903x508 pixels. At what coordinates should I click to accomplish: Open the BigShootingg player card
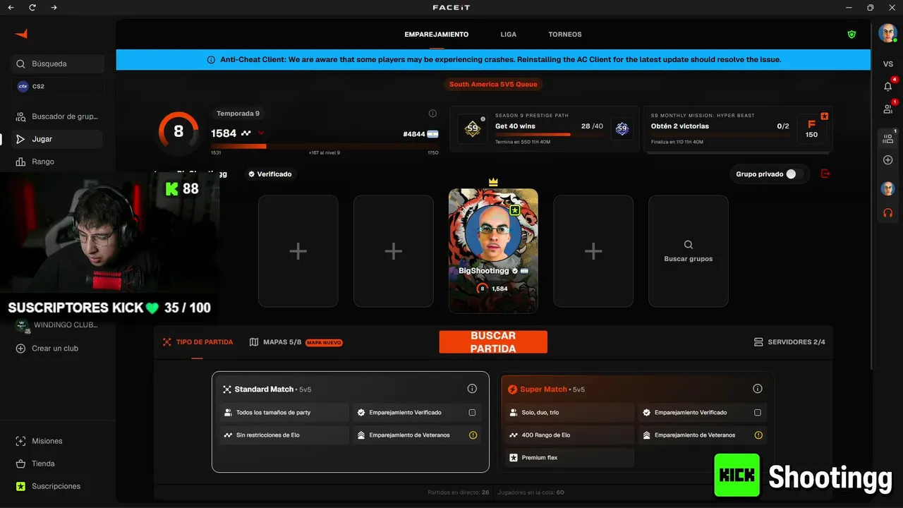click(493, 250)
